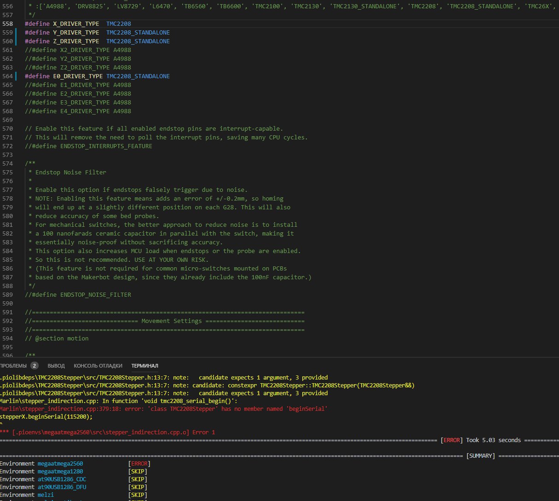
Task: Collapse the comment block starting at line 574
Action: 20,164
